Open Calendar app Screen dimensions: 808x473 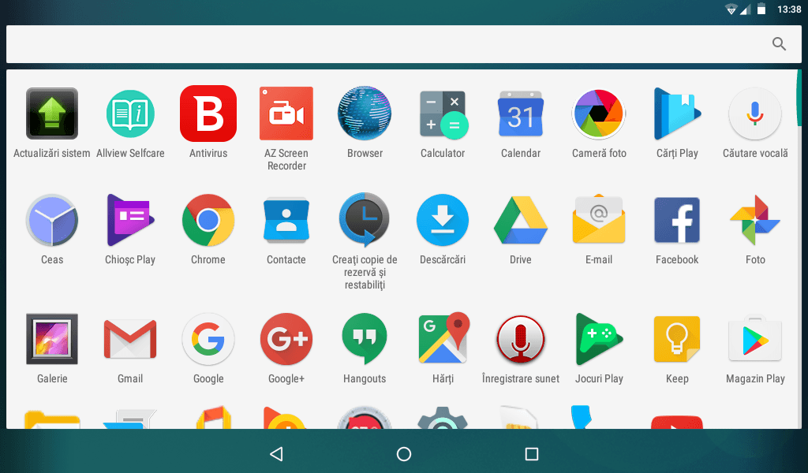point(521,114)
